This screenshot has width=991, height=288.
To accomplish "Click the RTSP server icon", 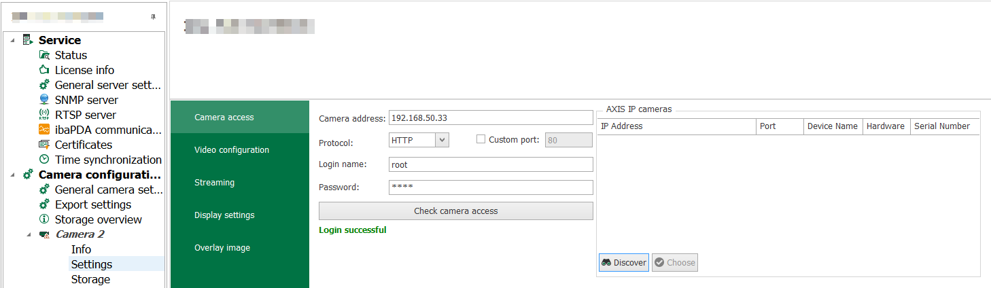I will [x=44, y=115].
